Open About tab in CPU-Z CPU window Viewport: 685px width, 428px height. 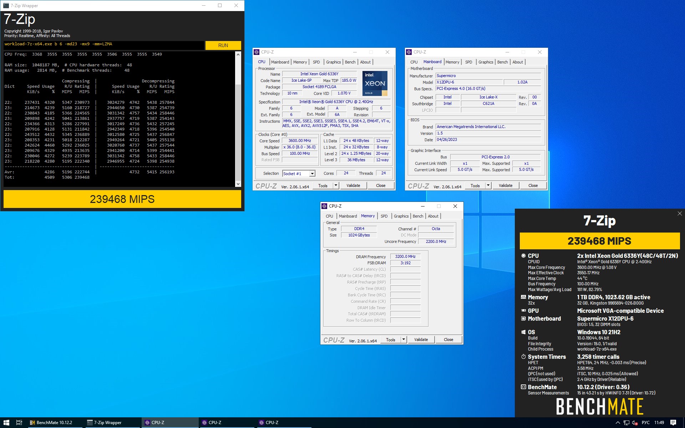tap(365, 62)
